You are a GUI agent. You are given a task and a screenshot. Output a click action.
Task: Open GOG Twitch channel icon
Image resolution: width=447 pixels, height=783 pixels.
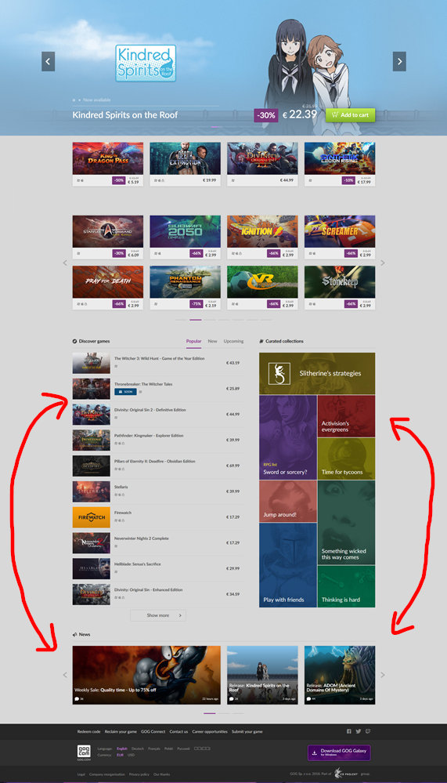coord(368,731)
